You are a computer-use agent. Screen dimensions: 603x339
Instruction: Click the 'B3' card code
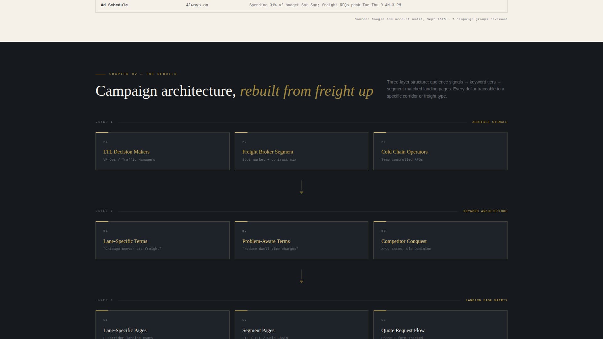click(383, 231)
